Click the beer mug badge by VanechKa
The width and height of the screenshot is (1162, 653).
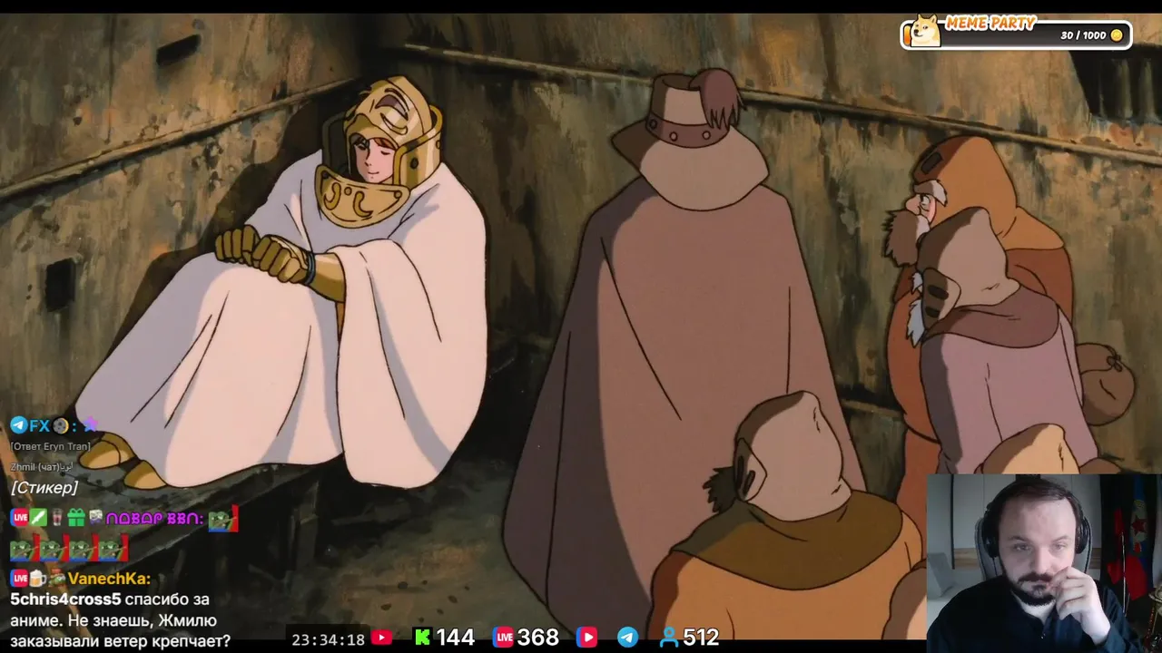tap(38, 578)
